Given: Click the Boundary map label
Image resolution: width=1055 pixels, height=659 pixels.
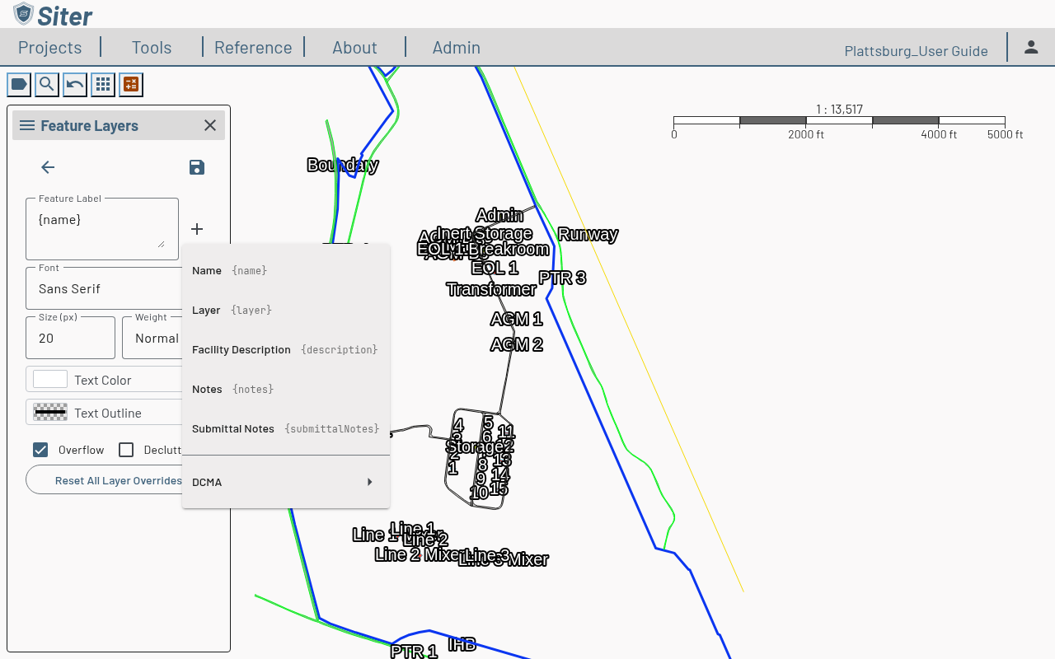Looking at the screenshot, I should [x=343, y=165].
